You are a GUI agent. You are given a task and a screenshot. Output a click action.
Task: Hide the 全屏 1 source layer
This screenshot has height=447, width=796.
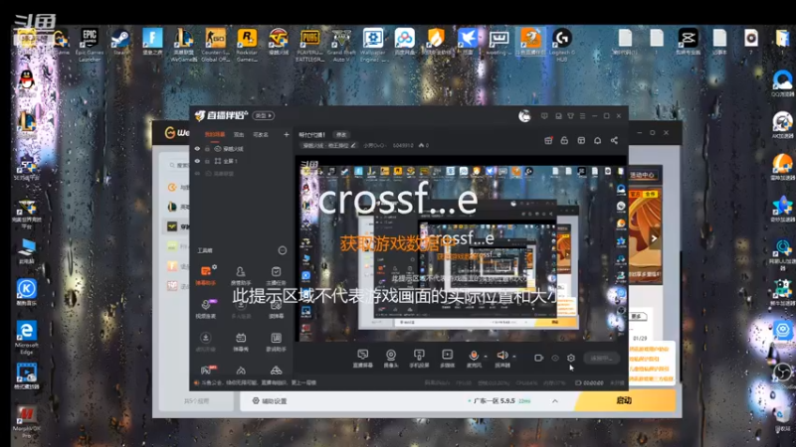coord(197,161)
